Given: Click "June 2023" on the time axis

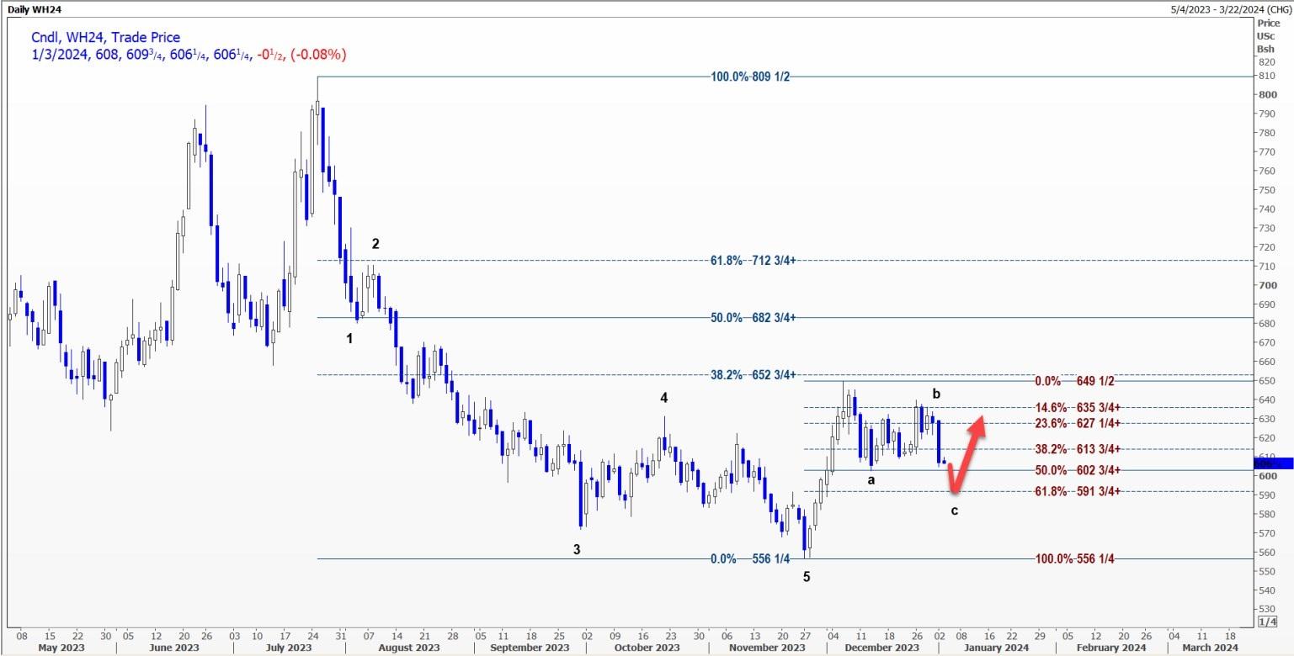Looking at the screenshot, I should click(x=173, y=648).
